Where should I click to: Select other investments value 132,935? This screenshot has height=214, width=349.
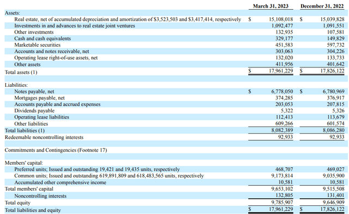(x=284, y=32)
